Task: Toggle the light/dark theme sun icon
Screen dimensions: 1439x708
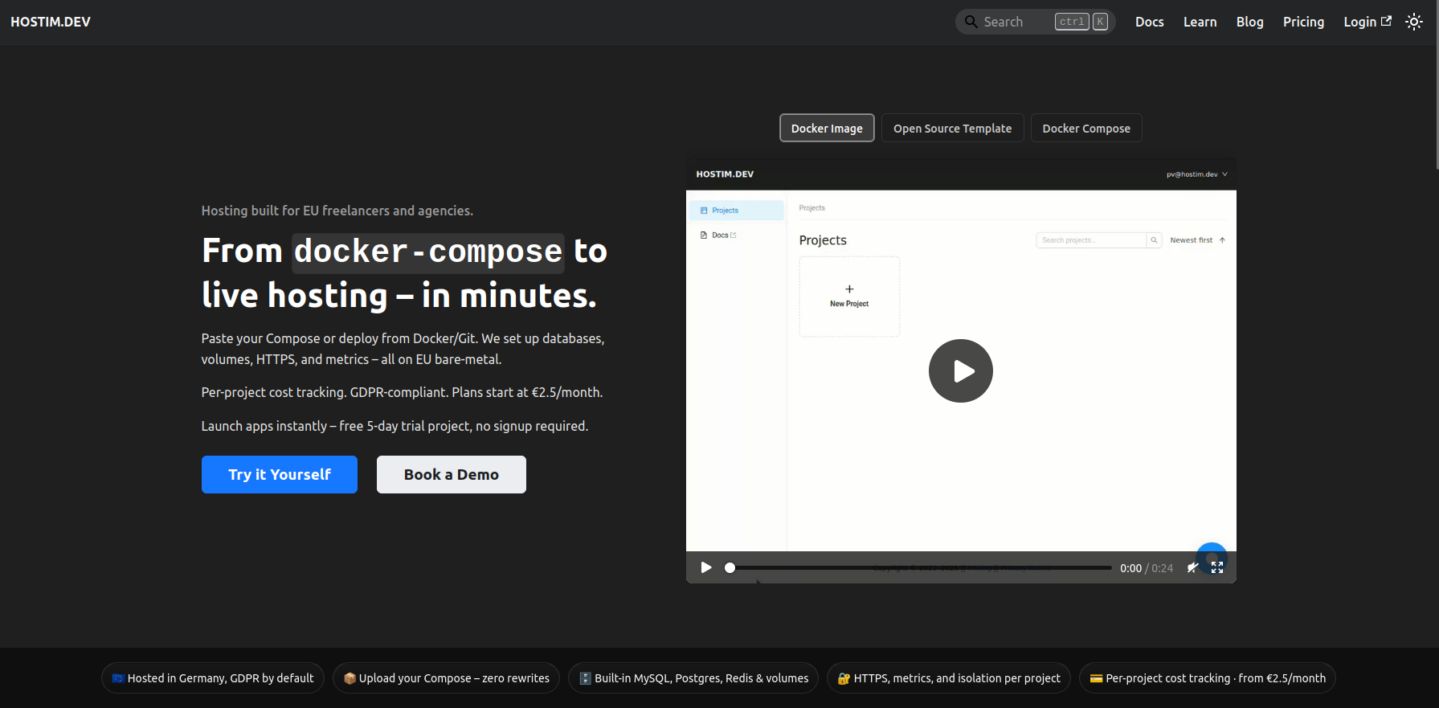Action: pyautogui.click(x=1413, y=23)
